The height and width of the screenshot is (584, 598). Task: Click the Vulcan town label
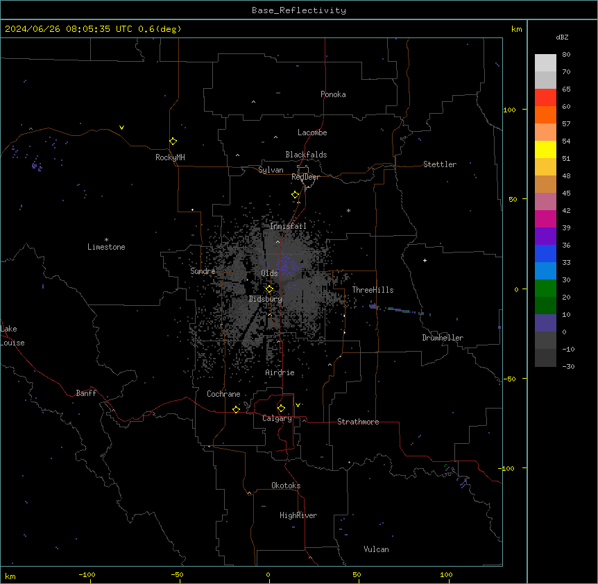pyautogui.click(x=376, y=549)
